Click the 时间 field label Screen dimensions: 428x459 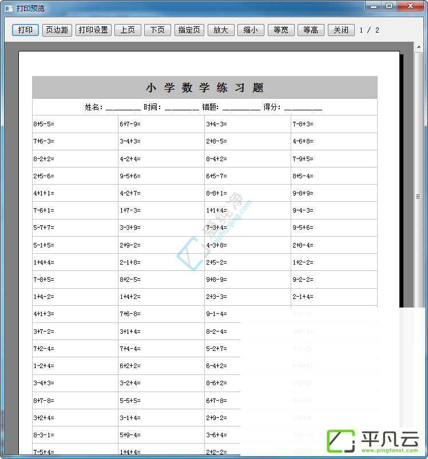click(x=152, y=107)
